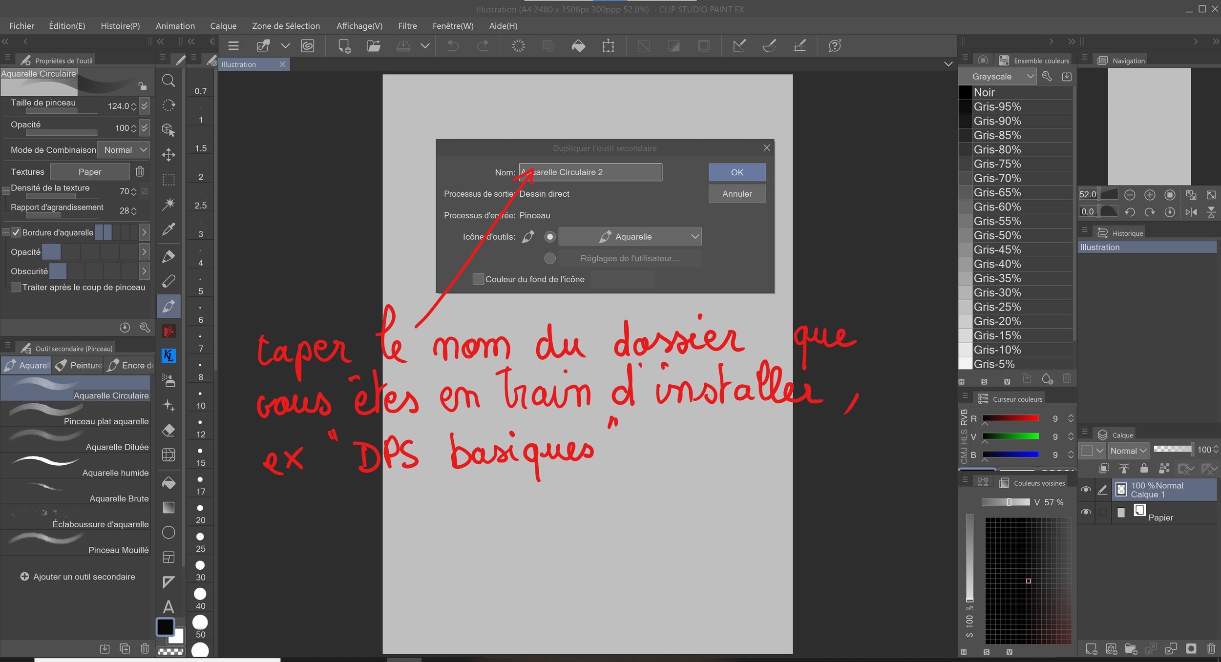Viewport: 1221px width, 662px height.
Task: Click the Annuler button
Action: (737, 194)
